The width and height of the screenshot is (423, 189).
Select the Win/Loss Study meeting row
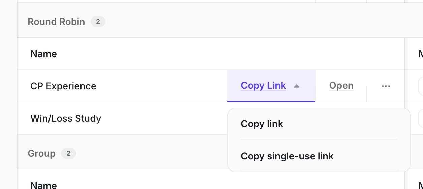[66, 119]
